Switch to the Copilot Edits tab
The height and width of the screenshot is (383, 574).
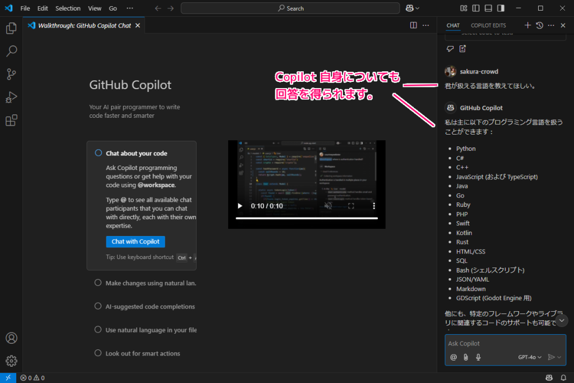click(488, 25)
